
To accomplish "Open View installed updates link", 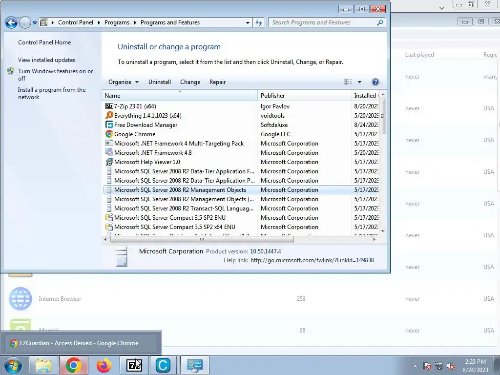I will tap(46, 60).
